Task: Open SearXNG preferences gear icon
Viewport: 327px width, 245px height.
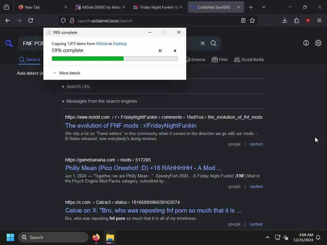Action: 318,43
